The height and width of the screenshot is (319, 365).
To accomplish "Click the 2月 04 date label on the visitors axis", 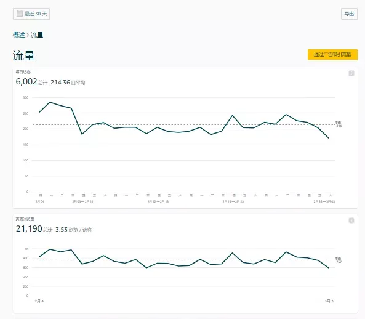I will [39, 201].
